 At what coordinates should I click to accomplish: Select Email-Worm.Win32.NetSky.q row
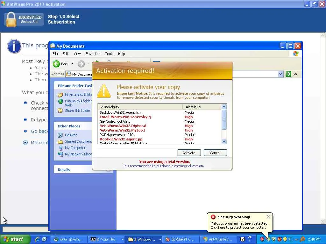pyautogui.click(x=160, y=117)
